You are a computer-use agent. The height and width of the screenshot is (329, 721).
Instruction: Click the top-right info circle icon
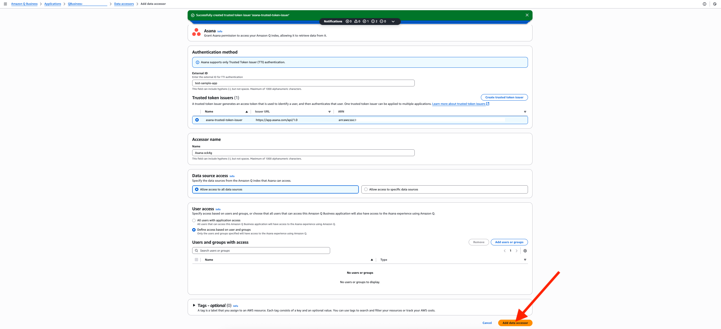pos(704,4)
